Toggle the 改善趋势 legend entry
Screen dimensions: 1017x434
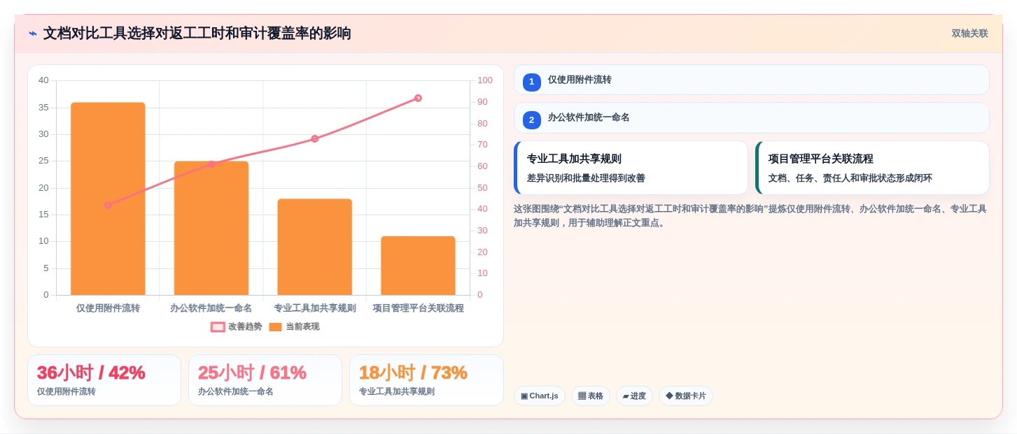pyautogui.click(x=237, y=326)
